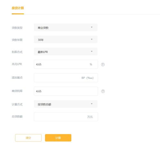
Task: Expand the 计算方式 dropdown showing 按贷款总额
Action: [66, 104]
